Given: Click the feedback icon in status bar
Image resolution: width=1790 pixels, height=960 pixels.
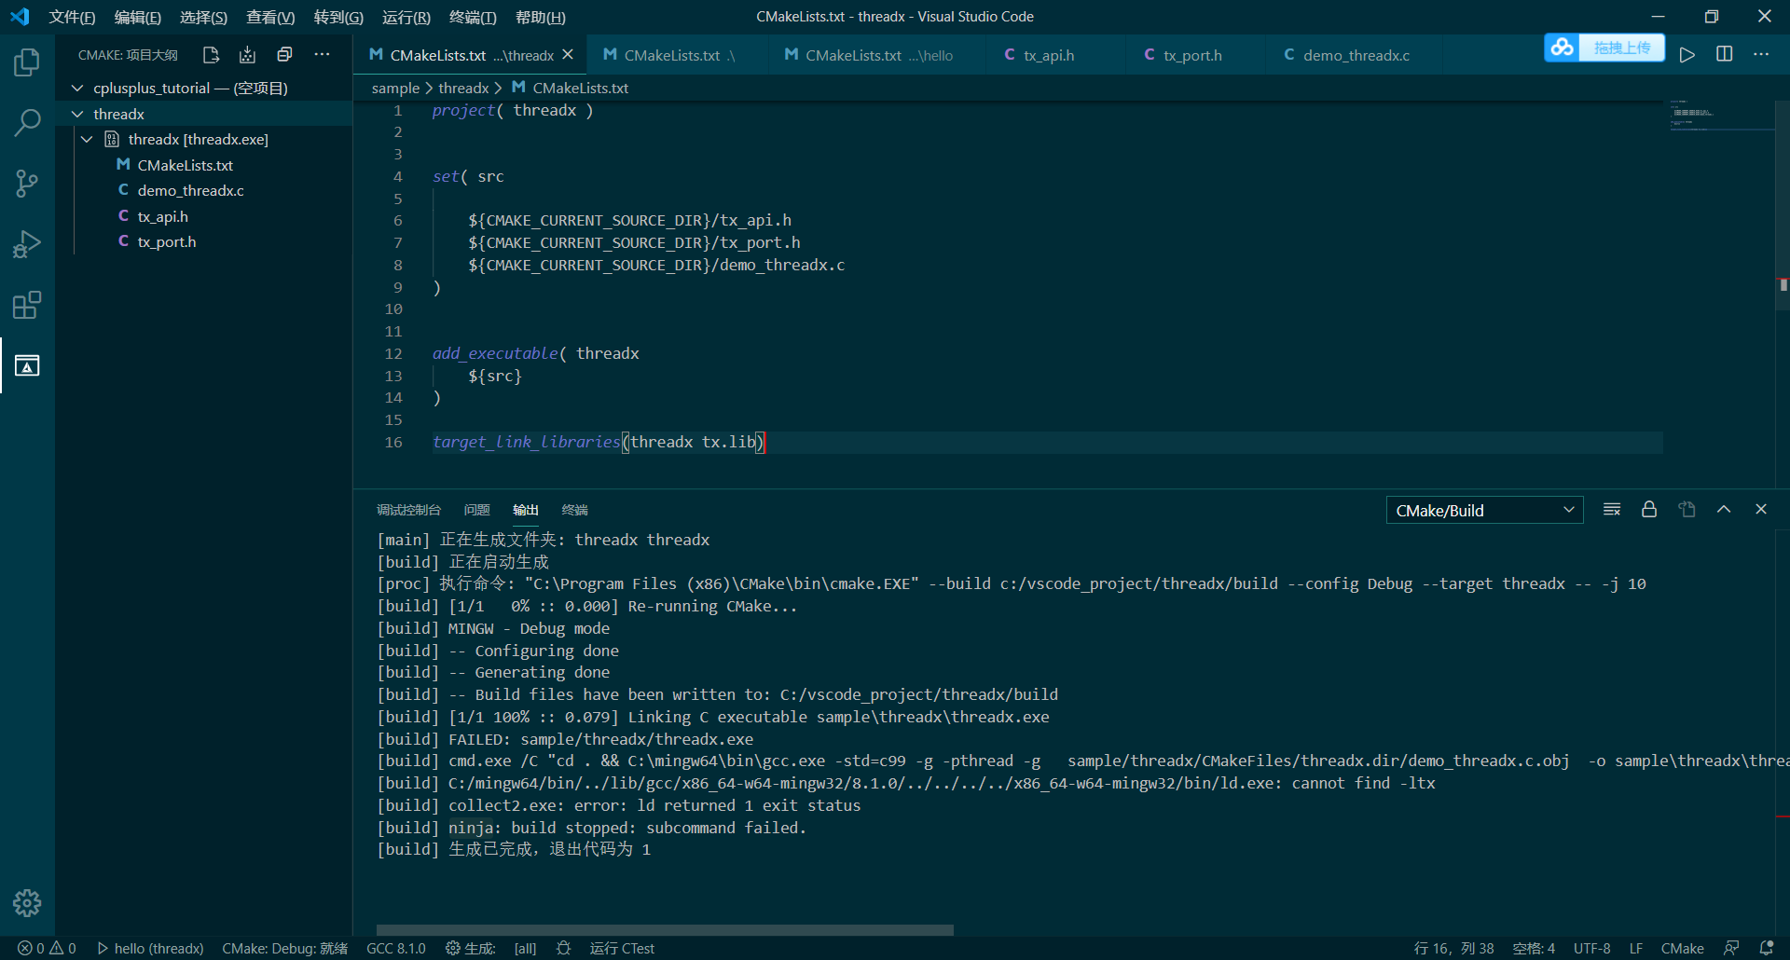Looking at the screenshot, I should pos(1731,948).
